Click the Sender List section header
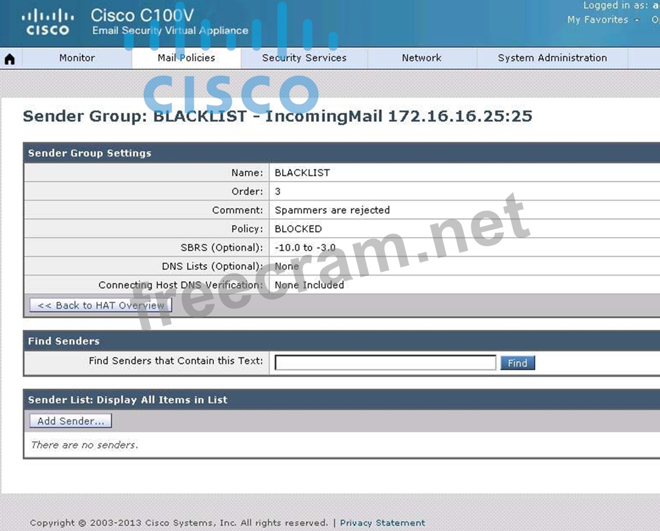Screen dimensions: 660x531 [128, 400]
